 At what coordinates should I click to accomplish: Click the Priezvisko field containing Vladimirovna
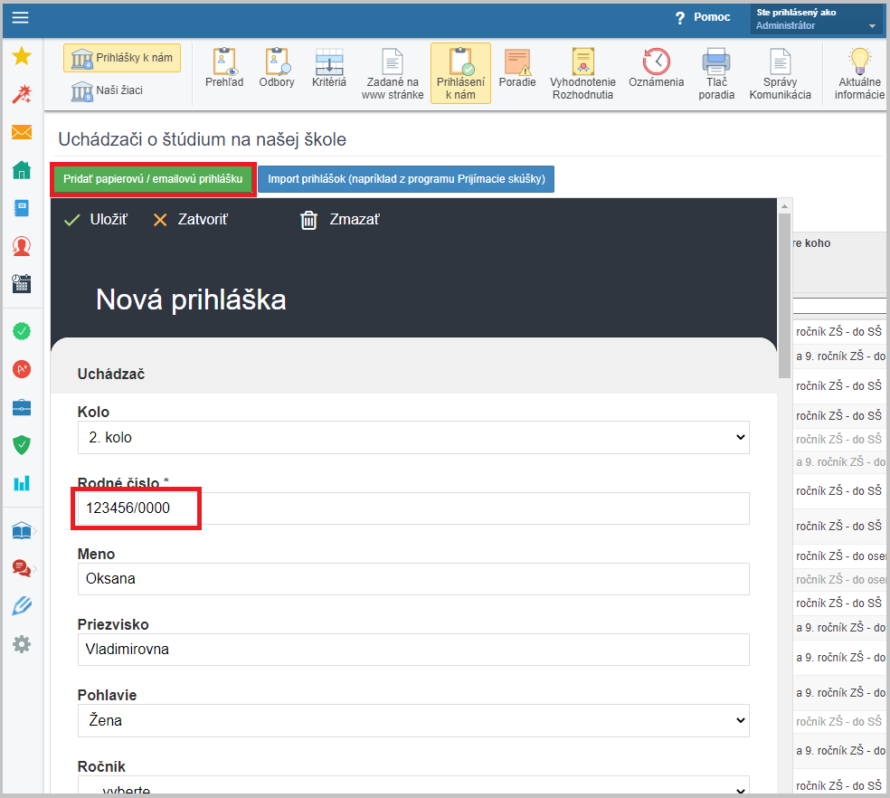tap(413, 650)
